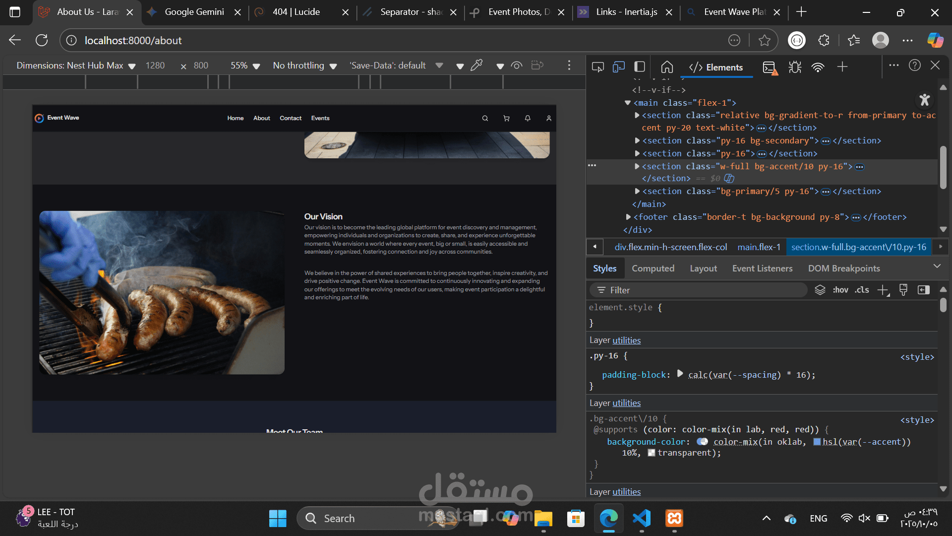This screenshot has width=952, height=536.
Task: Toggle the .cls class editor
Action: (x=862, y=290)
